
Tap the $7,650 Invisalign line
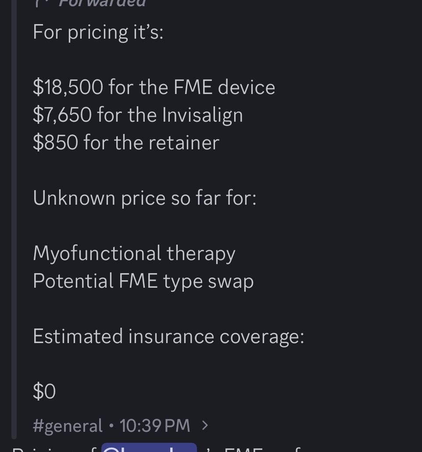(x=137, y=115)
